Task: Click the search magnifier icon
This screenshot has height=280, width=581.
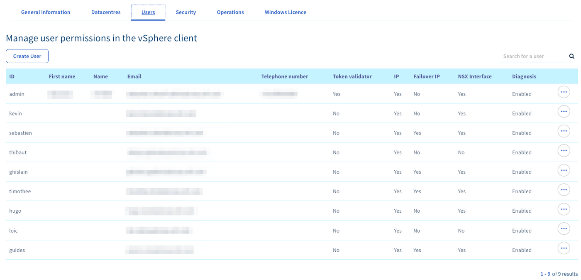Action: point(571,56)
